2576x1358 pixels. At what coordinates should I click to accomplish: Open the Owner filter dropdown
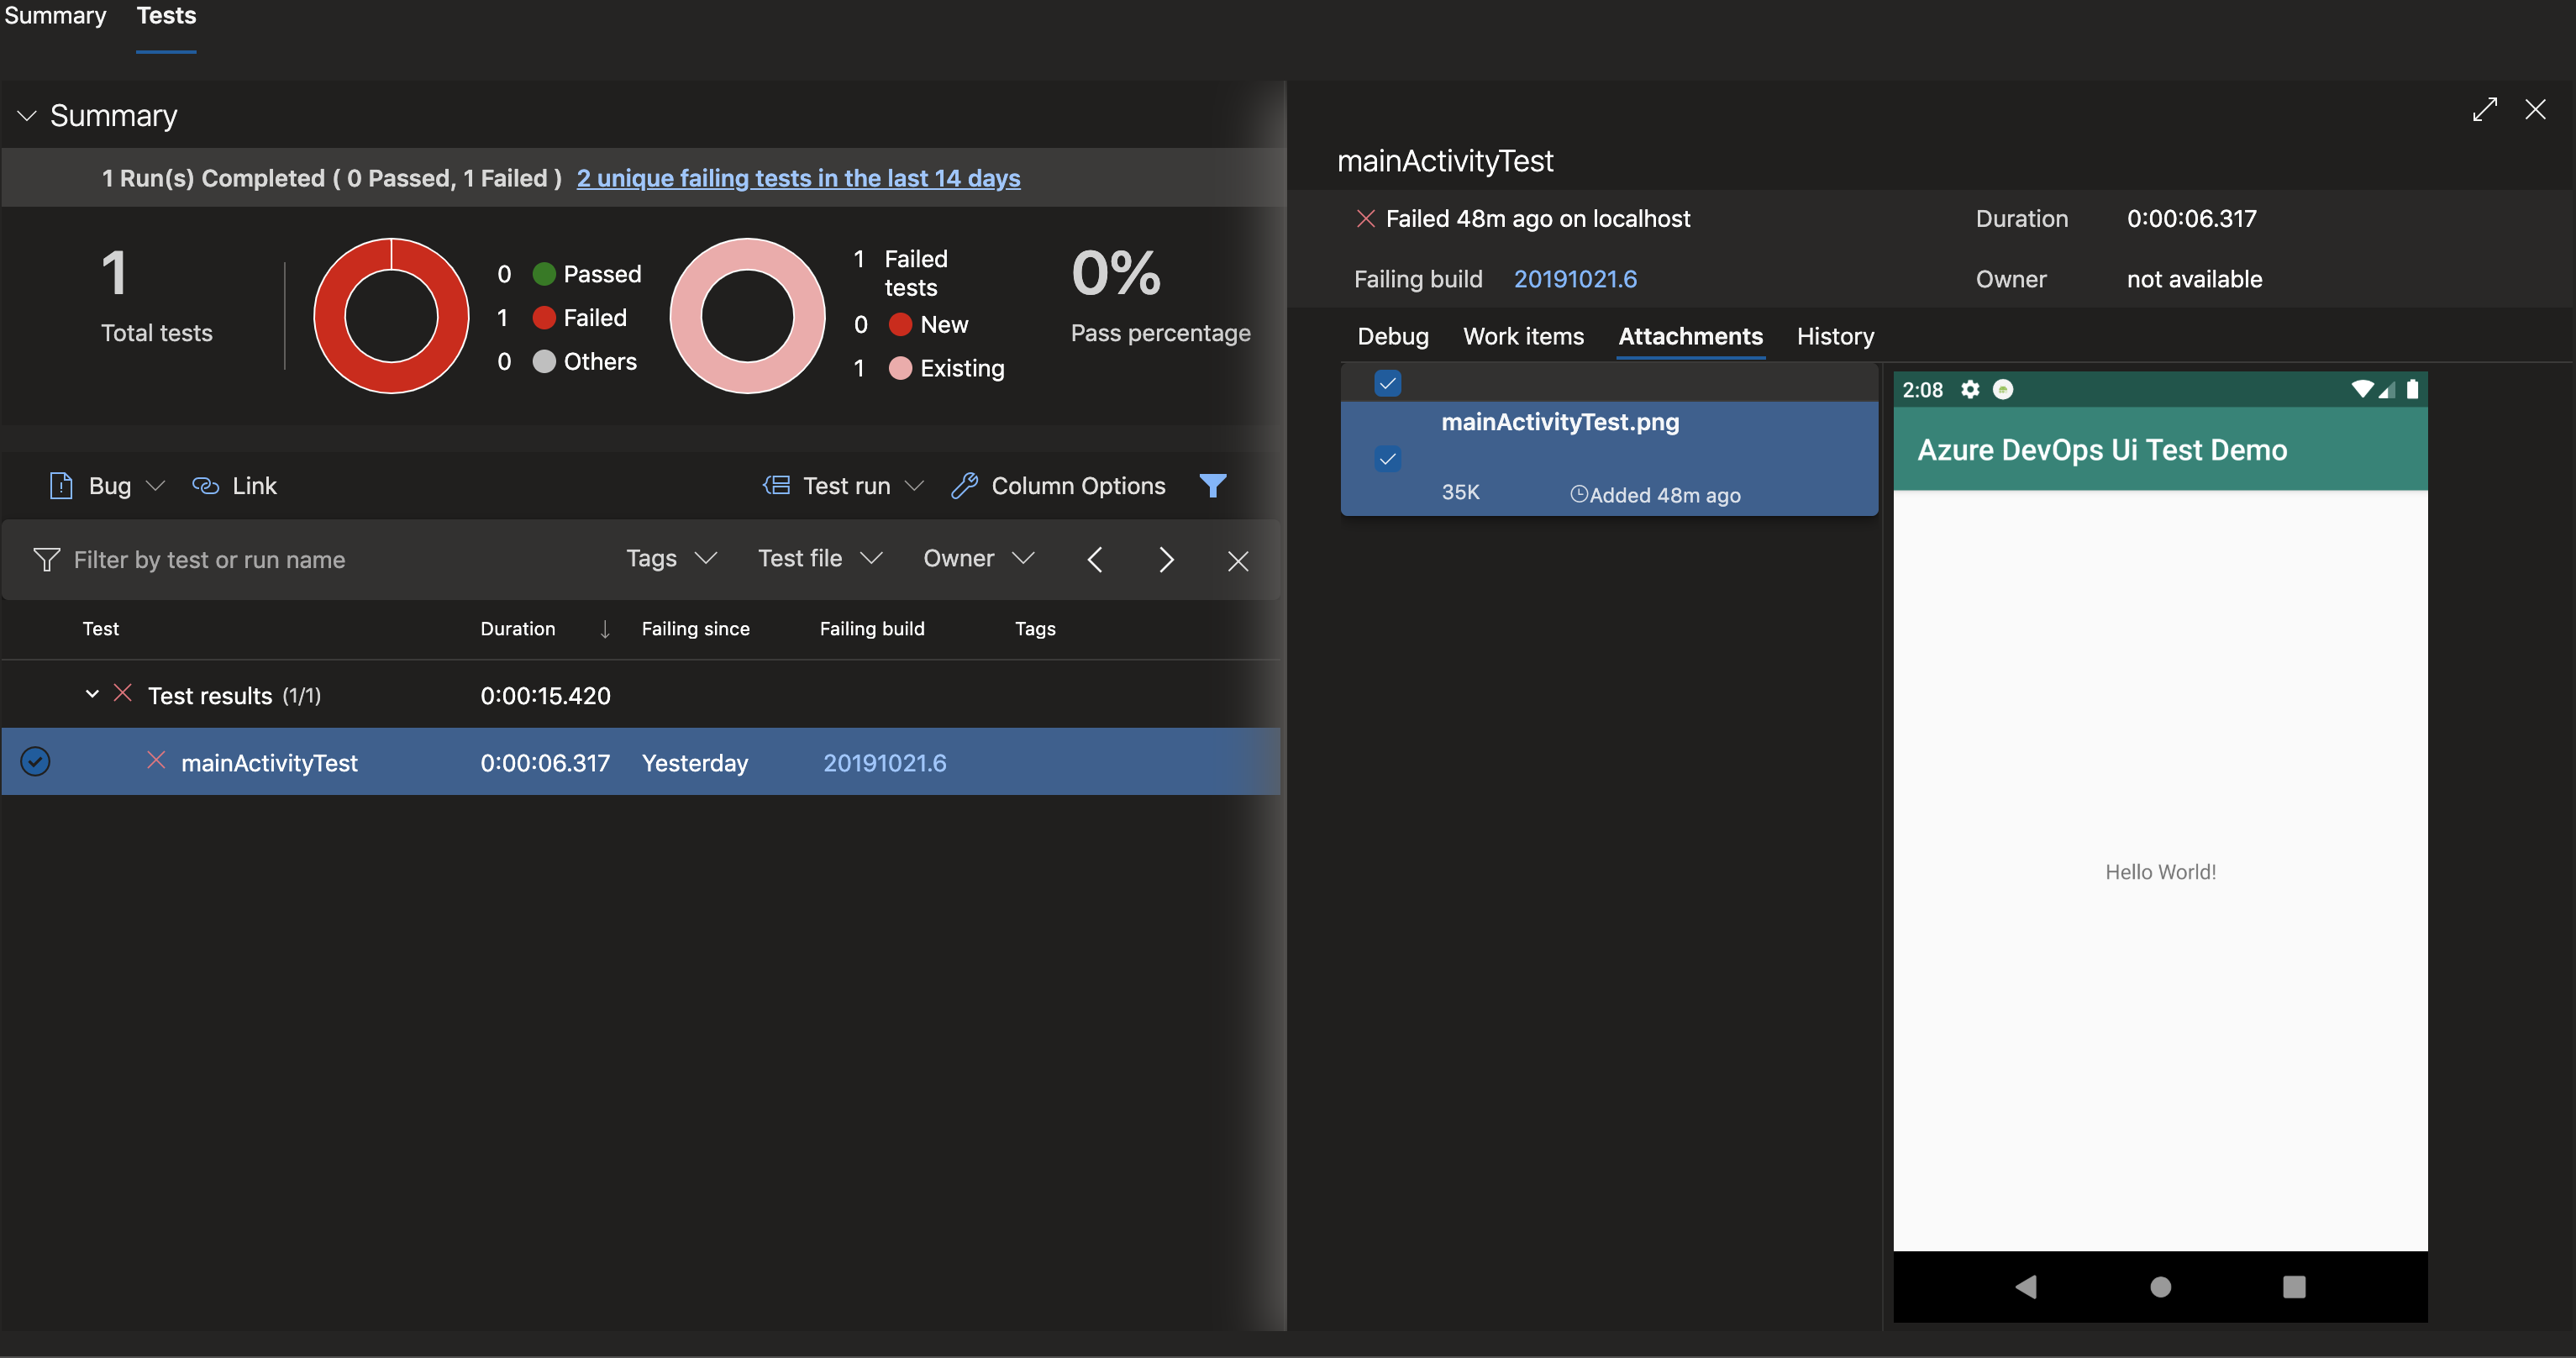[x=977, y=559]
